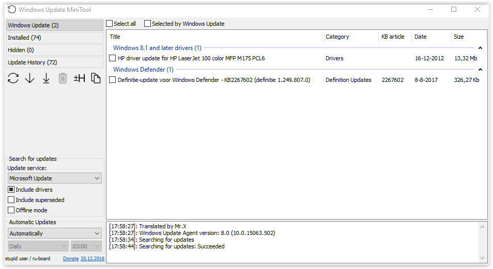Open the Update History (72) tab
Image resolution: width=493 pixels, height=269 pixels.
click(x=55, y=62)
